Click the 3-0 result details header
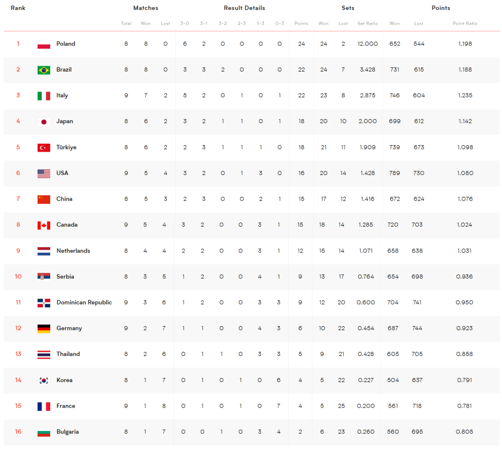 click(185, 24)
